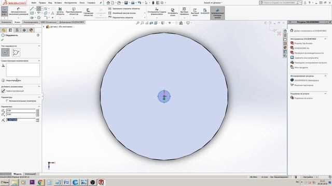Switch to the Элементы ribbon tab

pyautogui.click(x=6, y=22)
